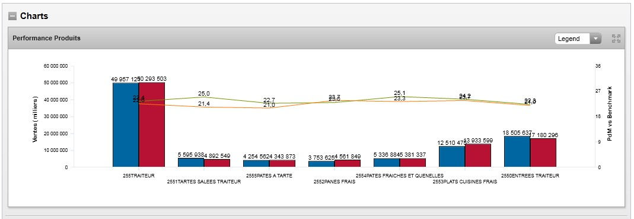
Task: Click the Charts section heading
Action: coord(34,16)
